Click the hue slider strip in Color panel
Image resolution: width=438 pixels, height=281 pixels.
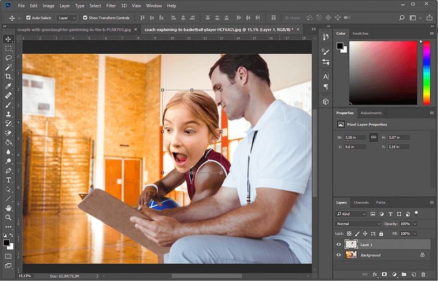(427, 72)
